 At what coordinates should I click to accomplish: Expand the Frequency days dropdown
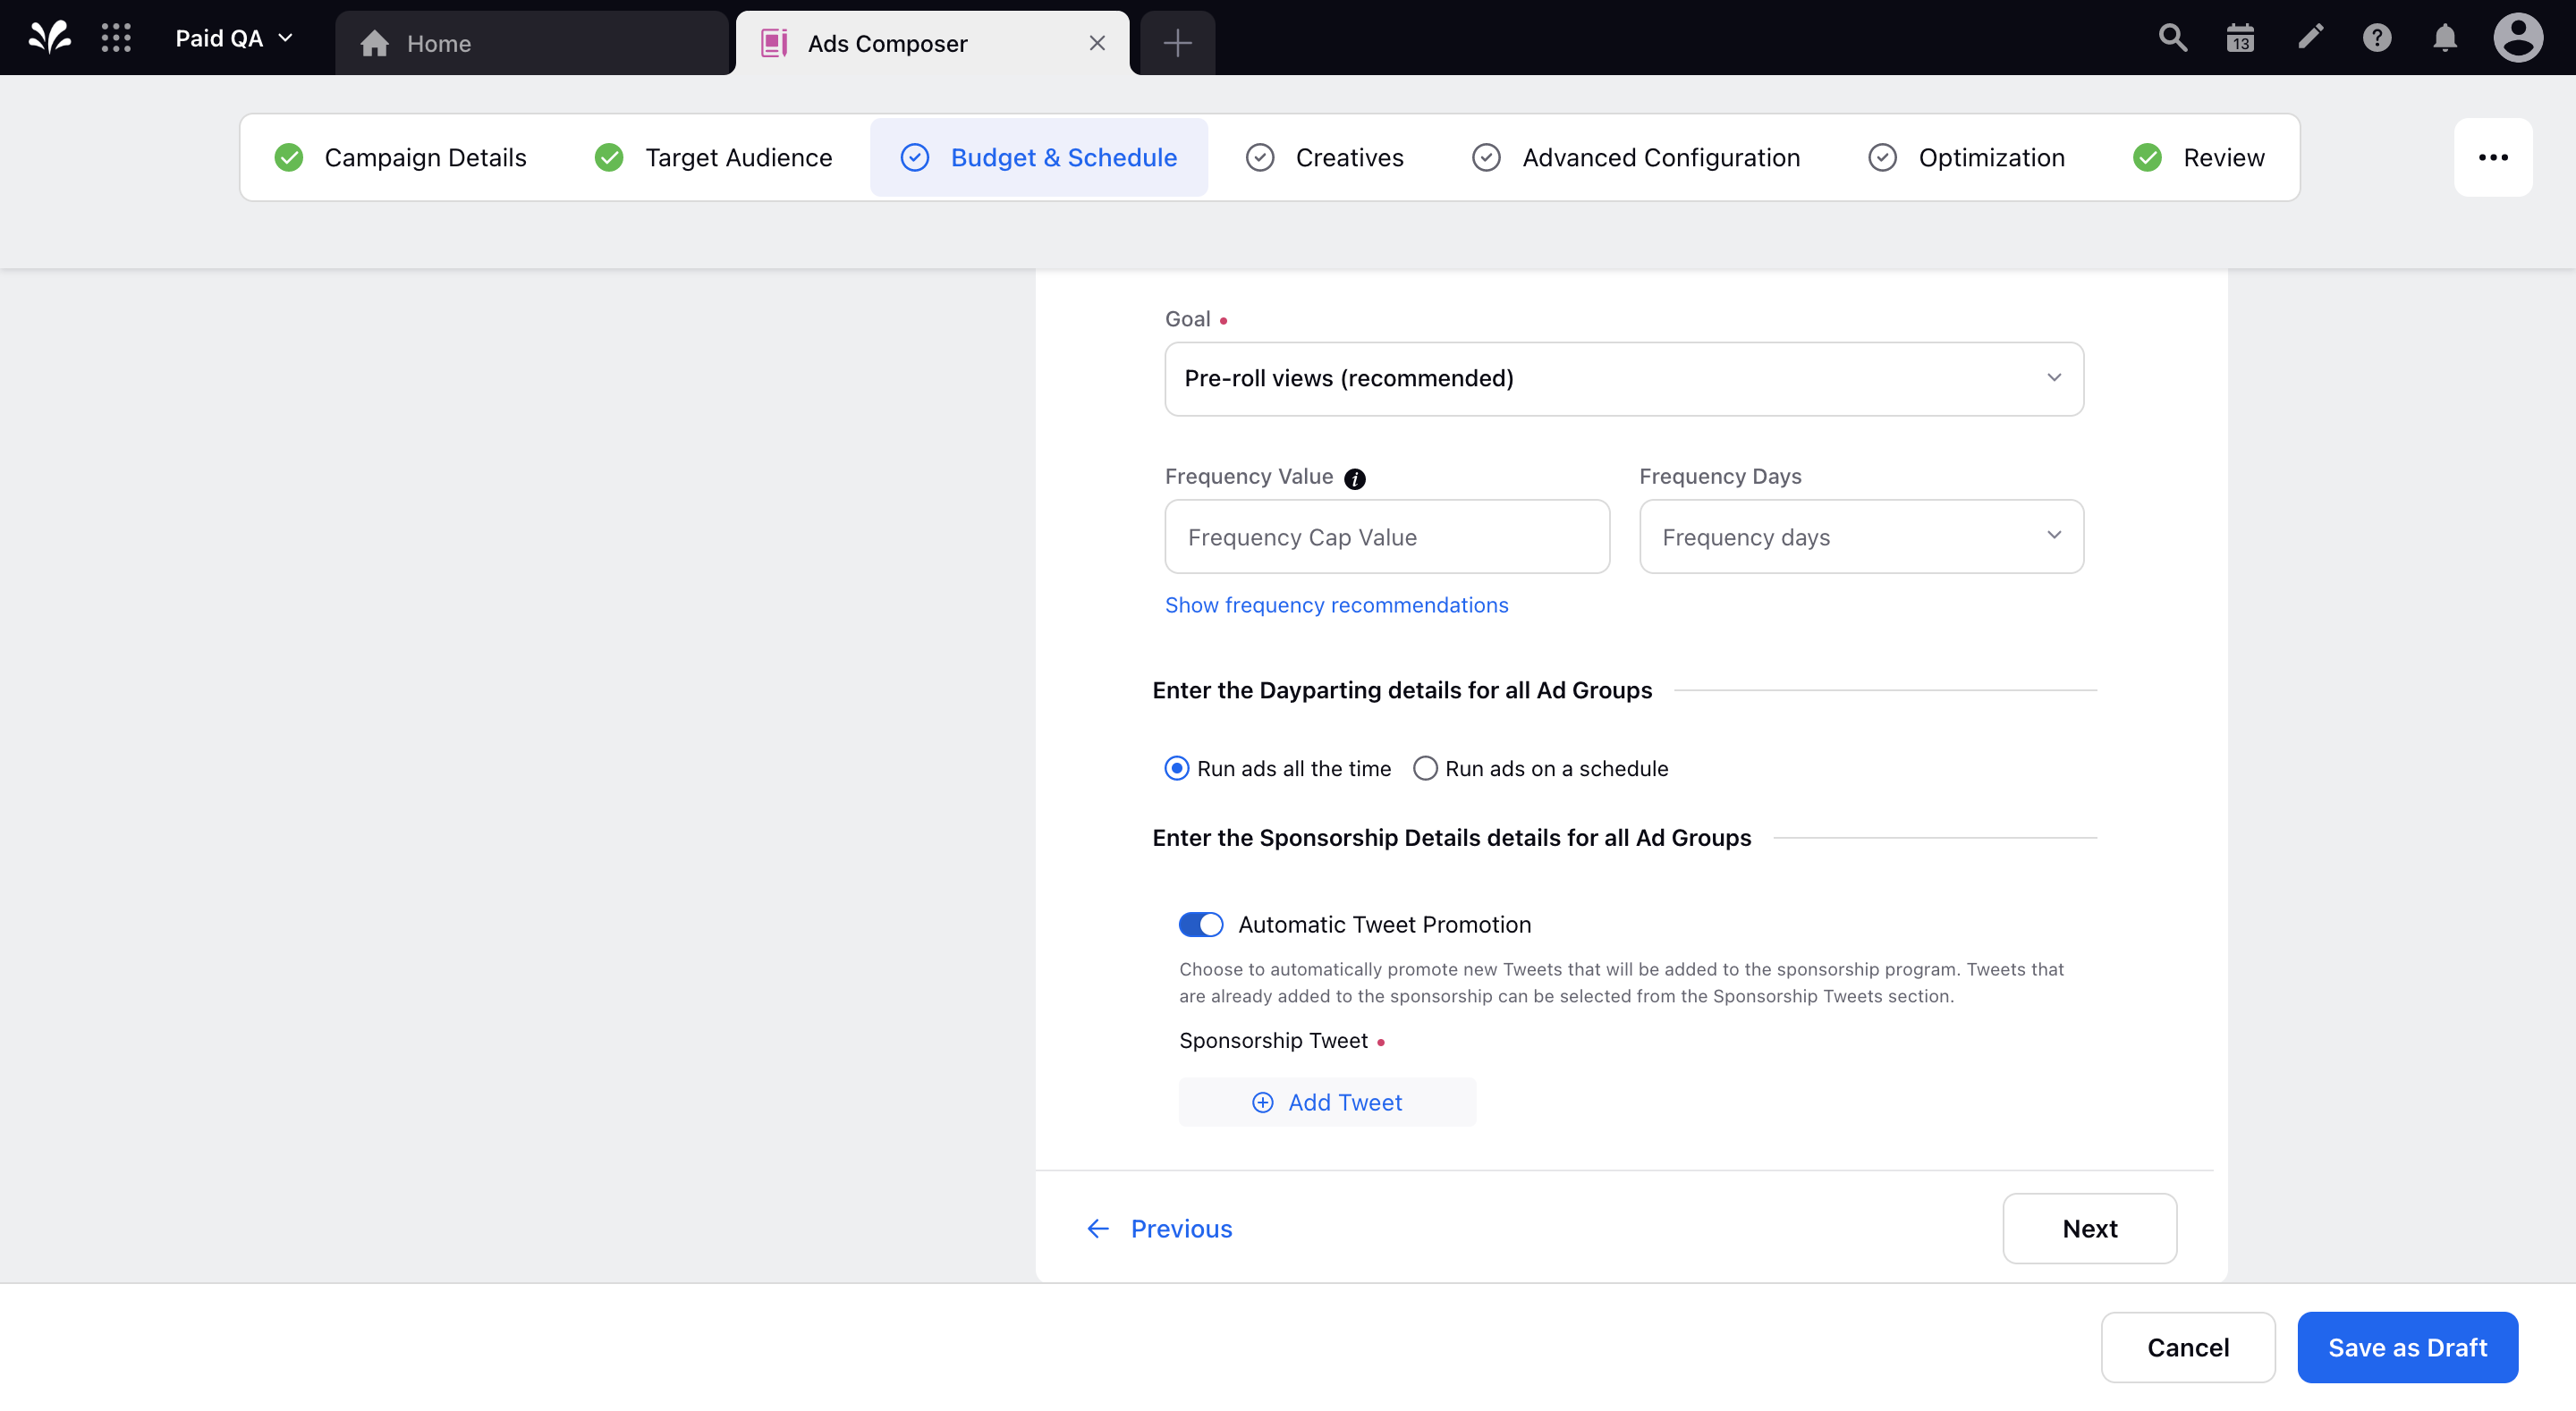coord(1861,536)
